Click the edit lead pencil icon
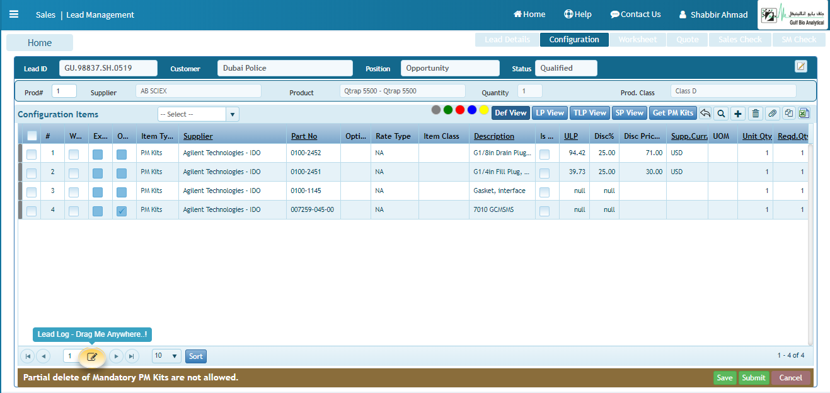 [x=801, y=66]
